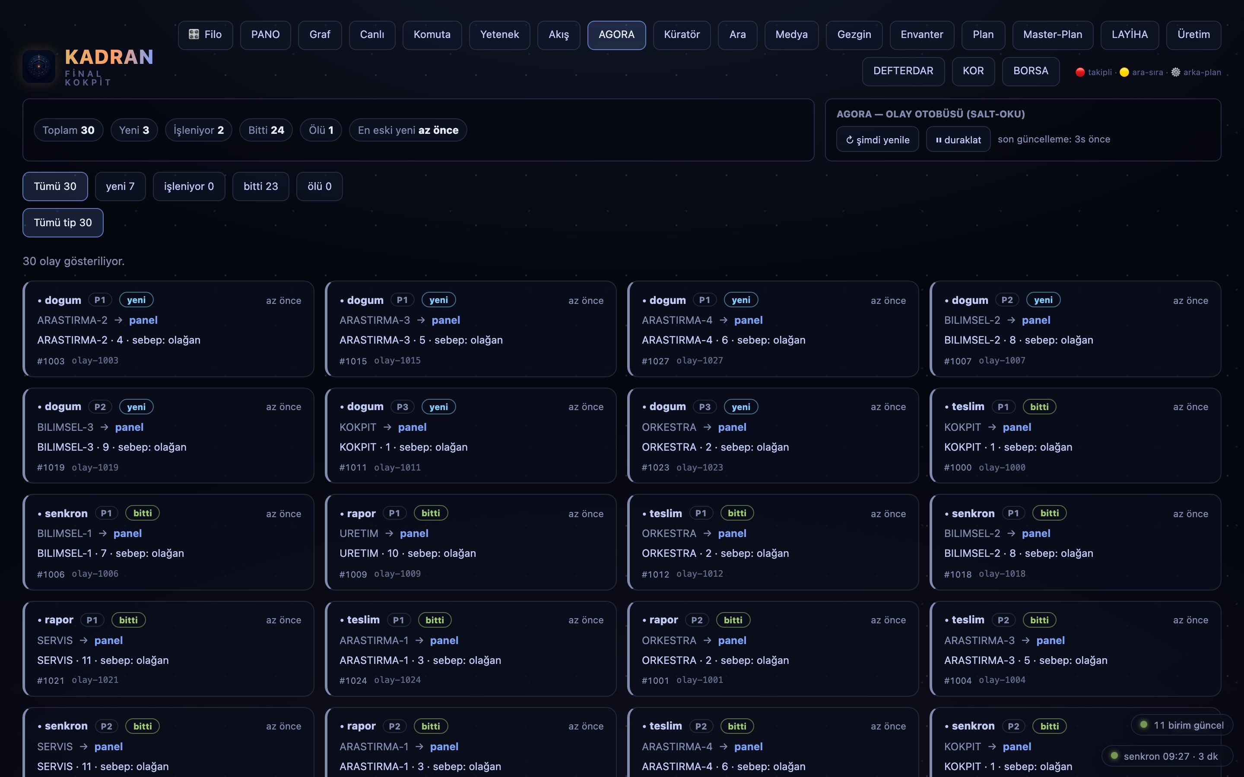The height and width of the screenshot is (777, 1244).
Task: Select the AGORA tab
Action: (616, 35)
